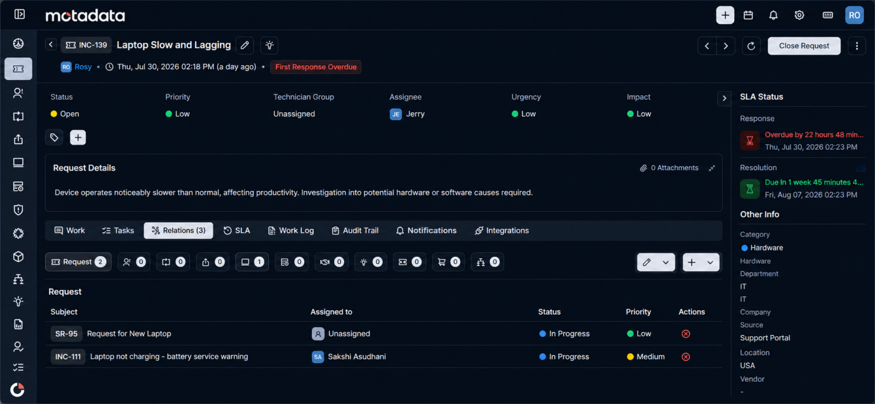Open the checklist tasks icon in sidebar
Screen dimensions: 875x404
click(x=18, y=368)
